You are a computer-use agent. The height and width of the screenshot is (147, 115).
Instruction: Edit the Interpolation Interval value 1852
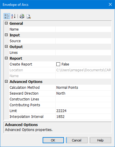coord(83,117)
